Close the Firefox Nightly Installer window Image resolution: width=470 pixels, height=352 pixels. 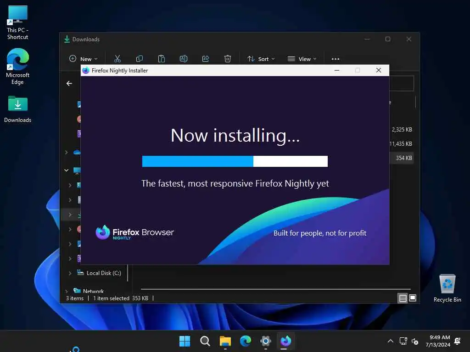pyautogui.click(x=379, y=70)
